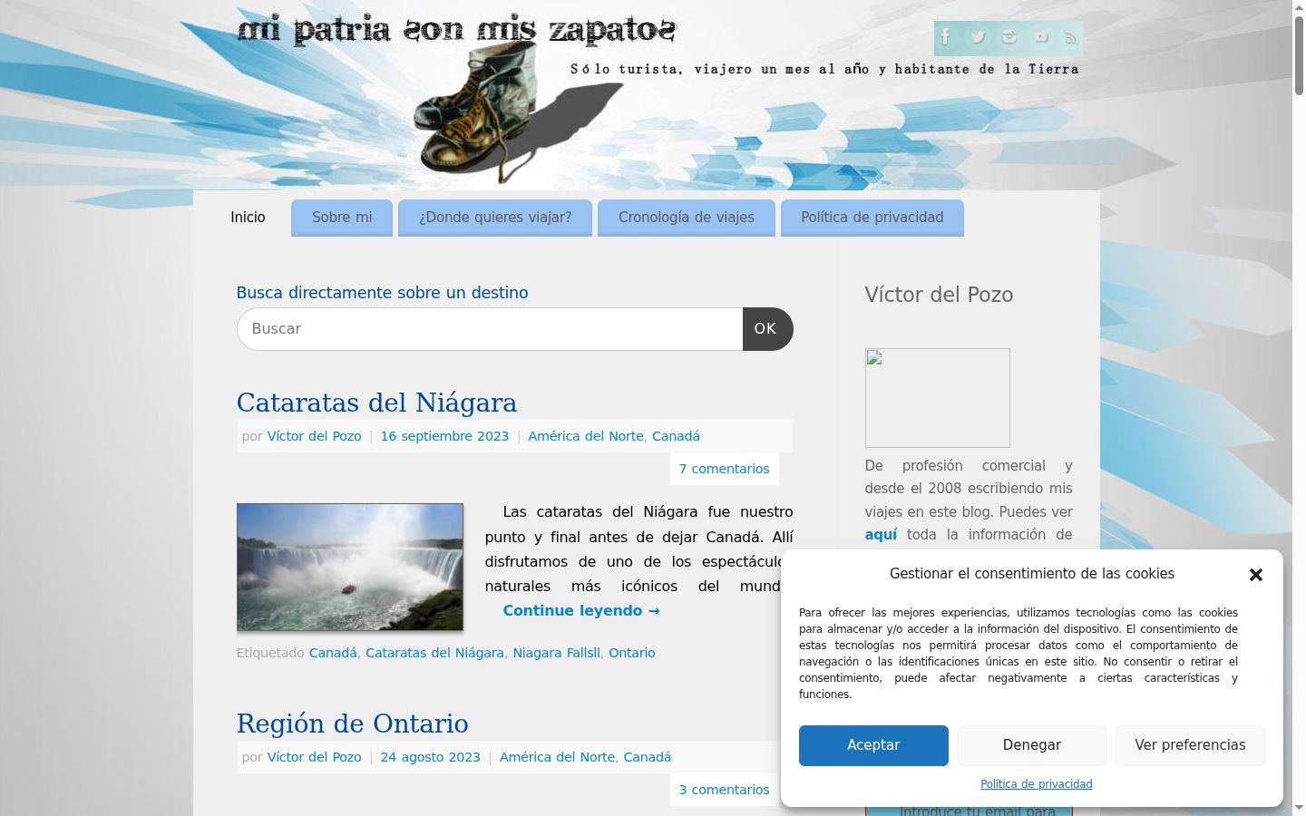
Task: Open the Instagram social icon
Action: pyautogui.click(x=1009, y=37)
